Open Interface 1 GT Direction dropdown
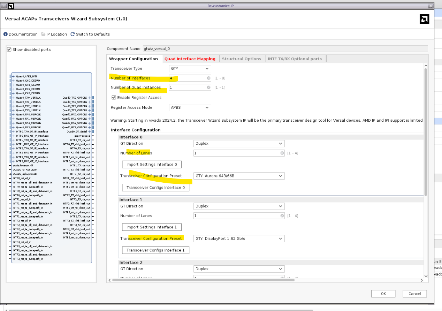Image resolution: width=442 pixels, height=311 pixels. [x=239, y=206]
